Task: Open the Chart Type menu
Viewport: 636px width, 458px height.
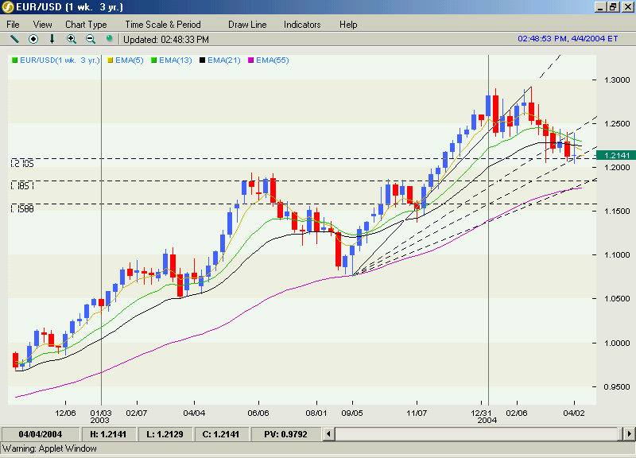Action: (86, 25)
